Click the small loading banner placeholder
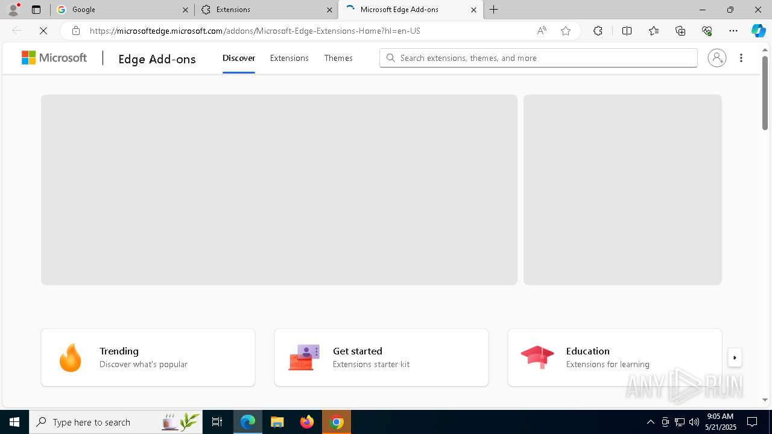The height and width of the screenshot is (434, 772). 622,190
